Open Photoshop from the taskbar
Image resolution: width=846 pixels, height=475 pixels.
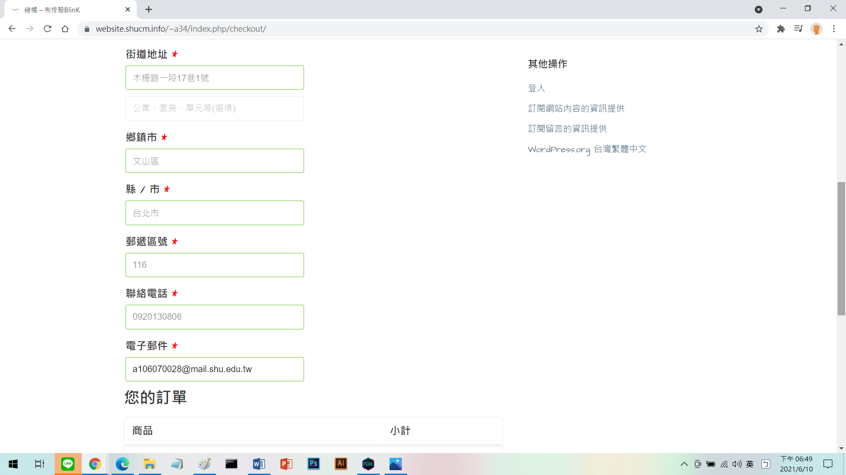click(313, 464)
